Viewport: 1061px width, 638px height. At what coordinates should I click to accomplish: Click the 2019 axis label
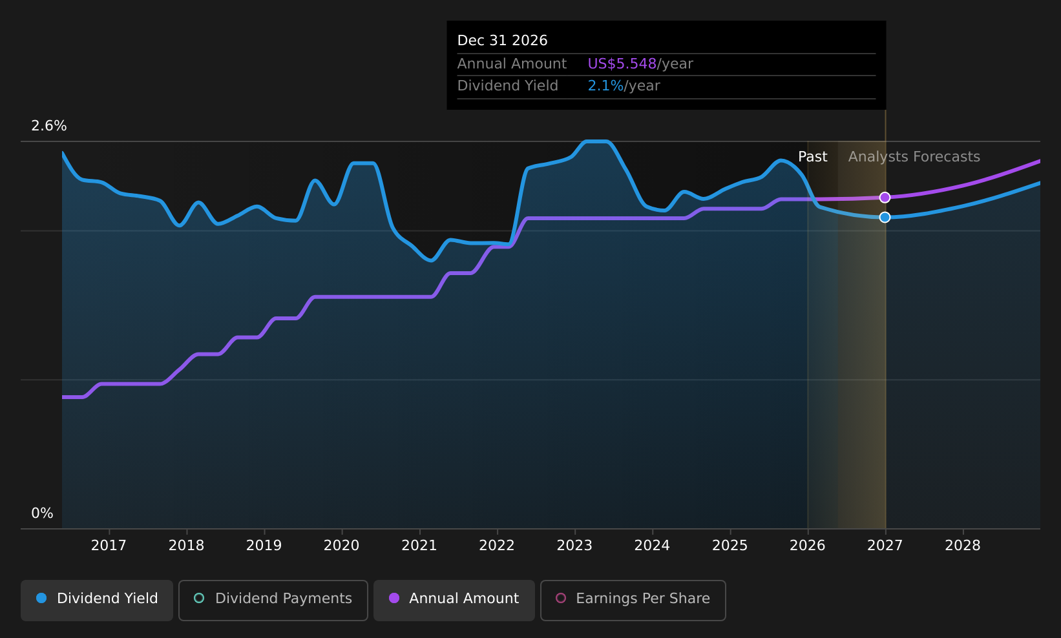click(x=264, y=546)
